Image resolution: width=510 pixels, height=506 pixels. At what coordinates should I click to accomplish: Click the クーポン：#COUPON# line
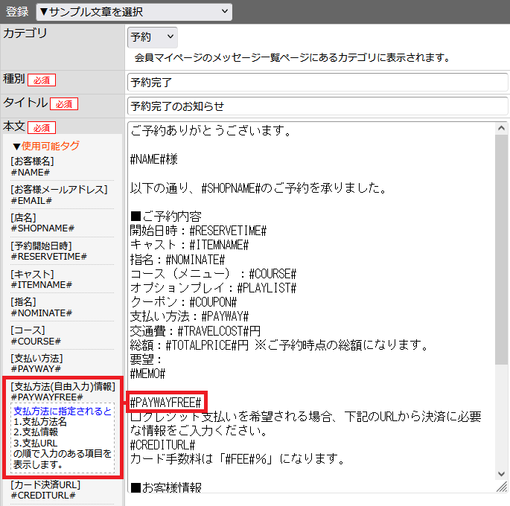pyautogui.click(x=183, y=302)
